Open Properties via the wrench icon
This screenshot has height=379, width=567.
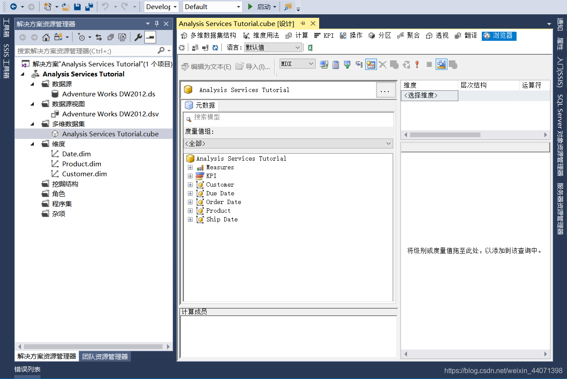(x=138, y=37)
